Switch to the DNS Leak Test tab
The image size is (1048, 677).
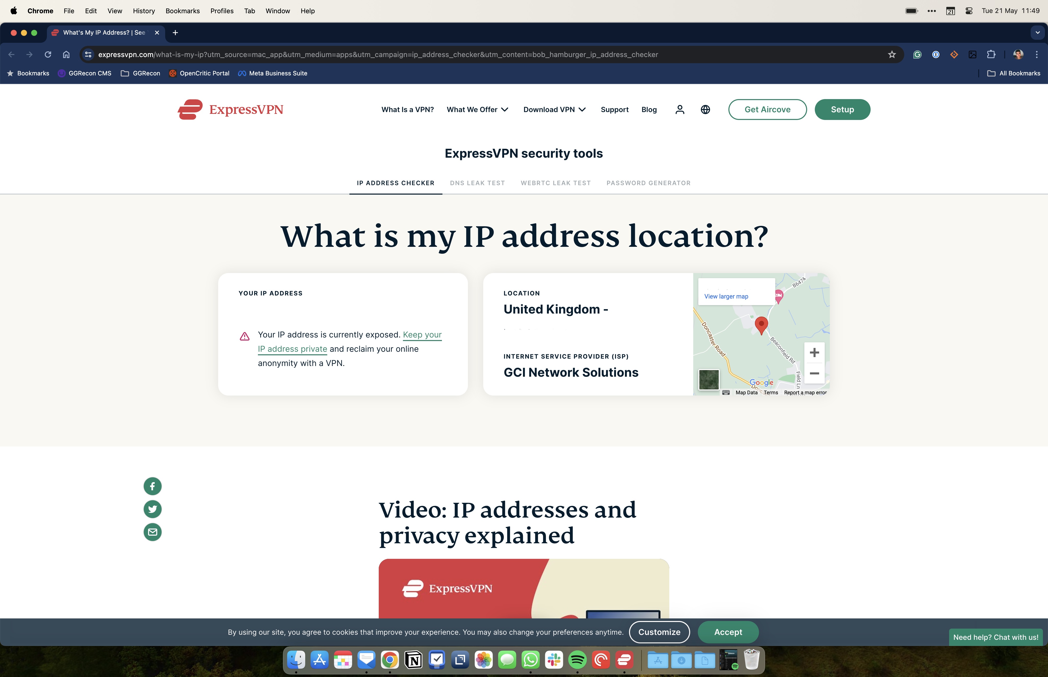[x=477, y=183]
